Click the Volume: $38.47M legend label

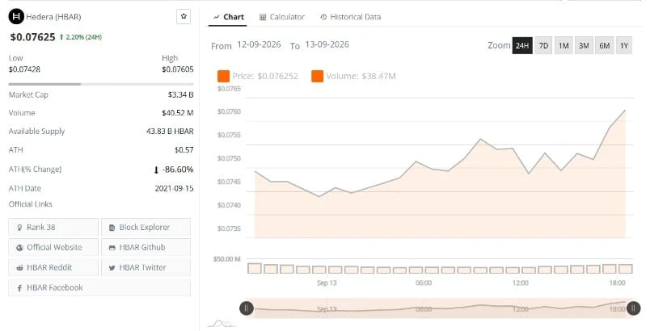coord(361,77)
